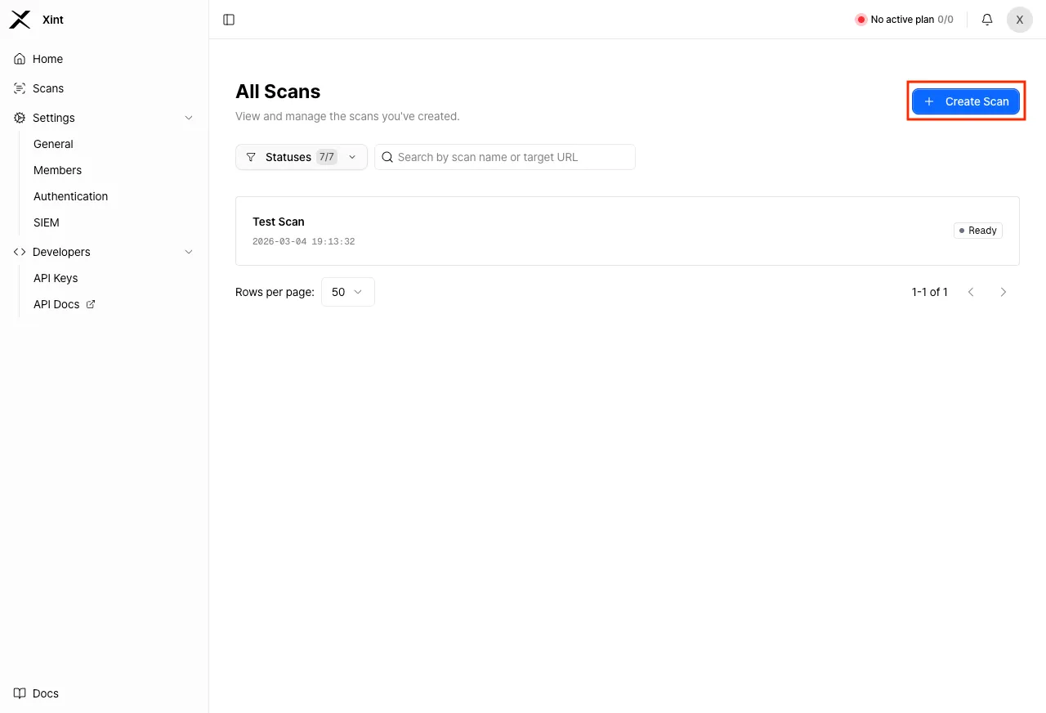Click the Docs book icon at the bottom

pyautogui.click(x=19, y=693)
